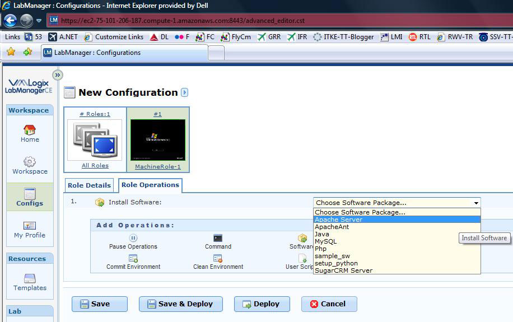Open the IFR favorites link
Viewport: 513px width, 322px height.
point(297,37)
